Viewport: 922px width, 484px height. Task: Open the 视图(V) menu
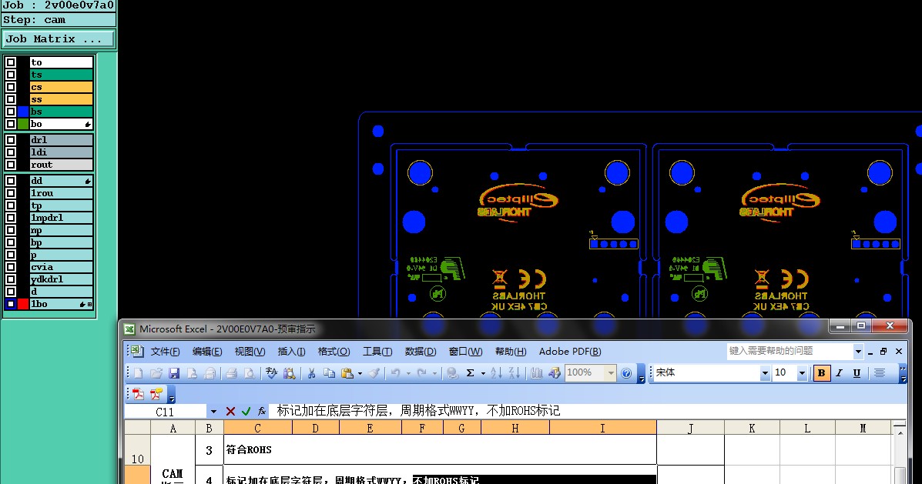[x=250, y=351]
